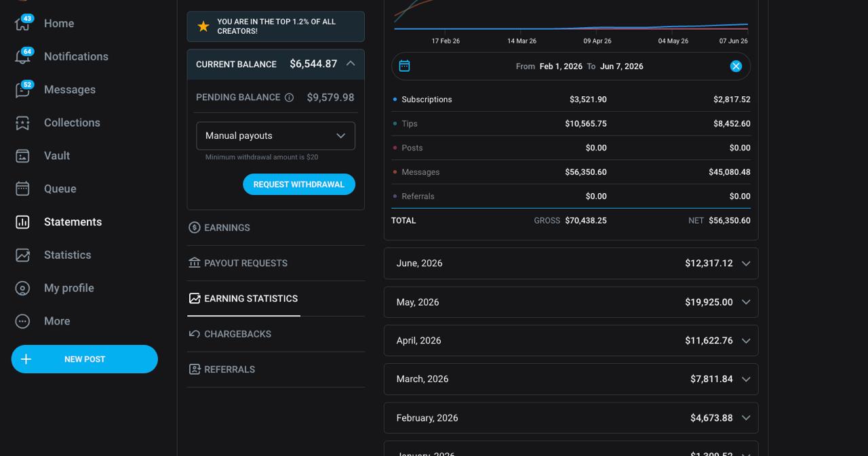
Task: Expand the June, 2026 earnings row
Action: click(571, 263)
